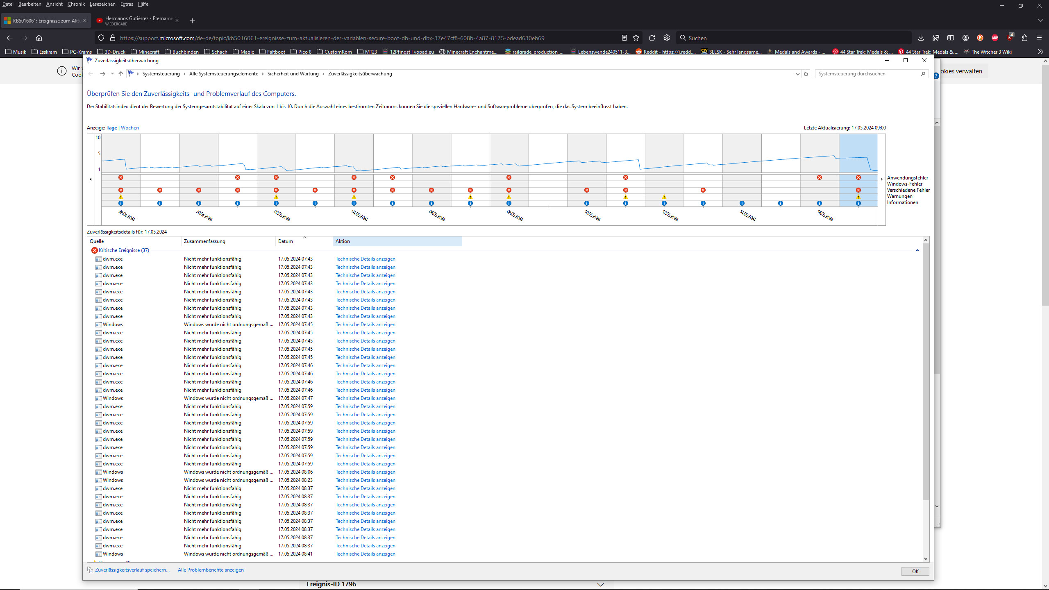Click the browser home icon
This screenshot has width=1049, height=590.
click(x=39, y=38)
